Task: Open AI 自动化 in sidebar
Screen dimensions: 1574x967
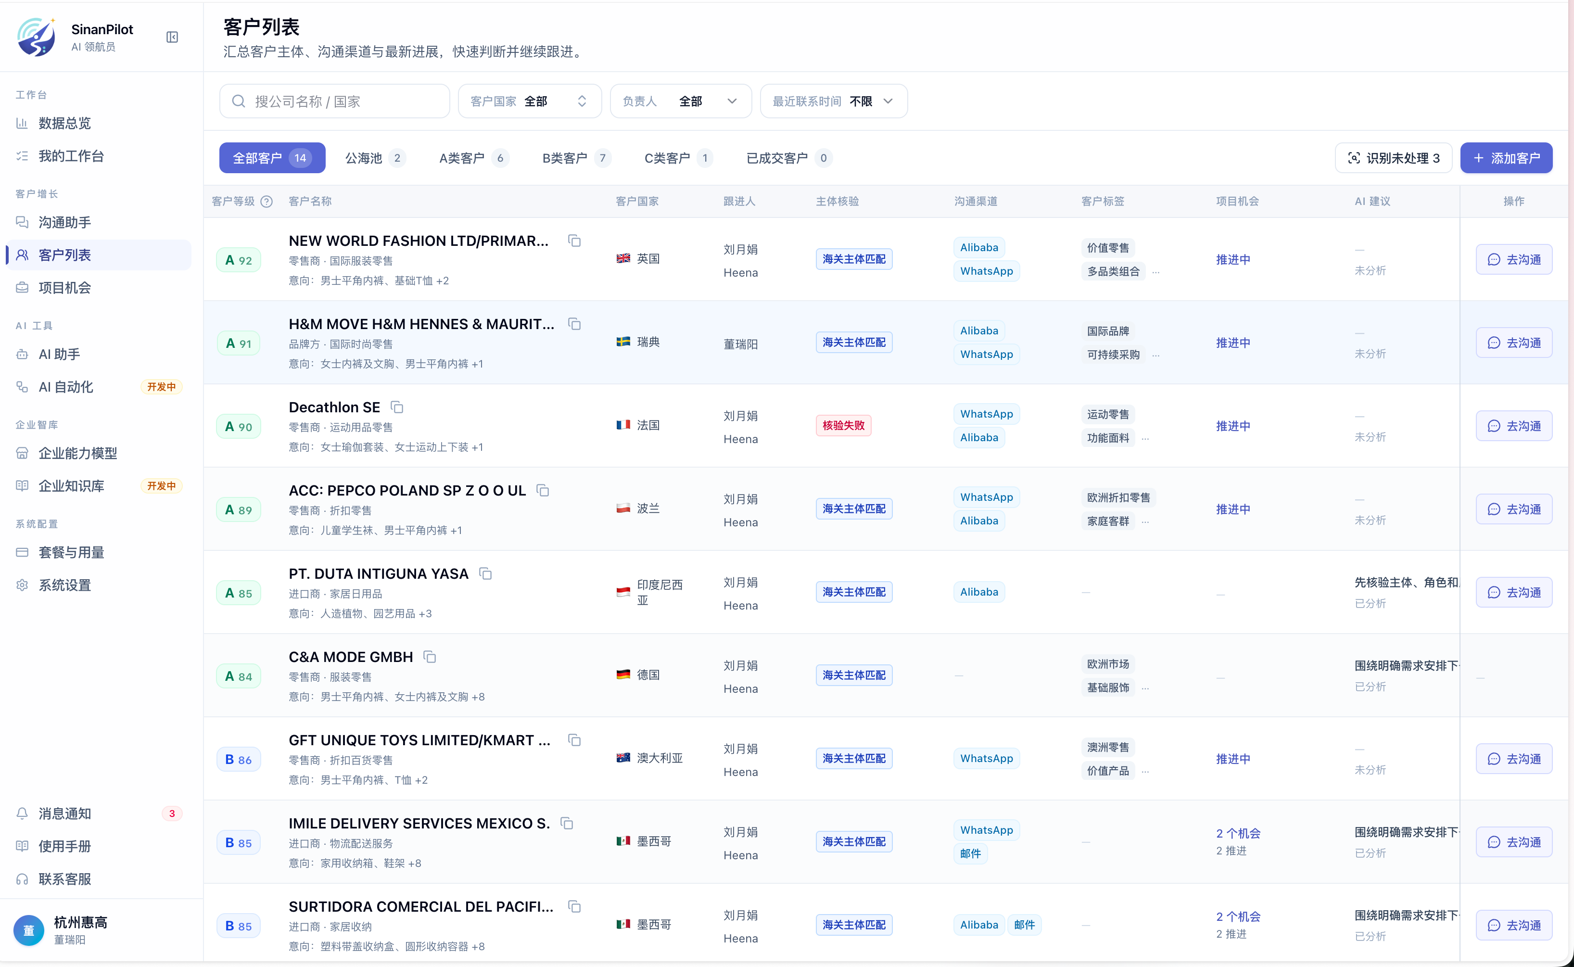Action: [x=99, y=387]
